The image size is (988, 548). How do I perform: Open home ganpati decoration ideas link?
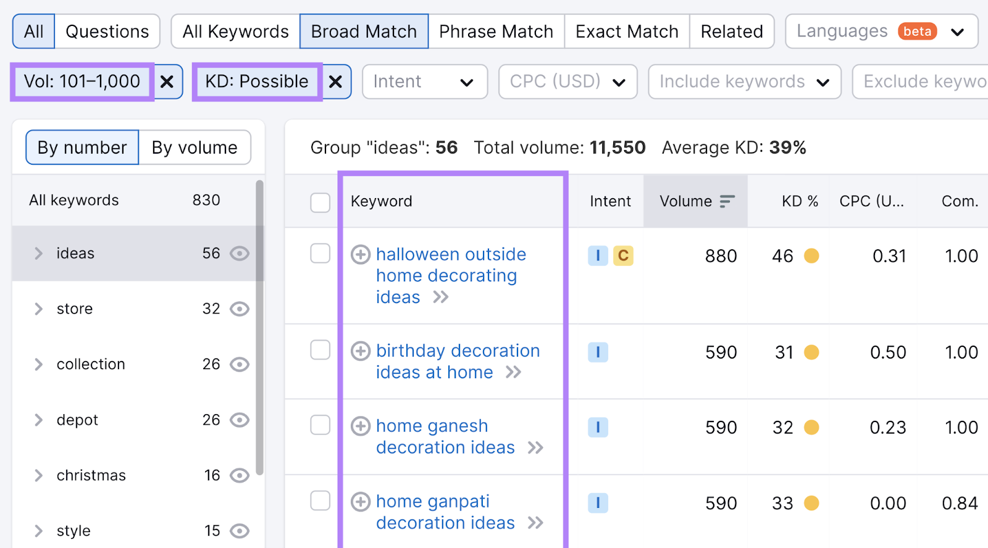[x=445, y=512]
